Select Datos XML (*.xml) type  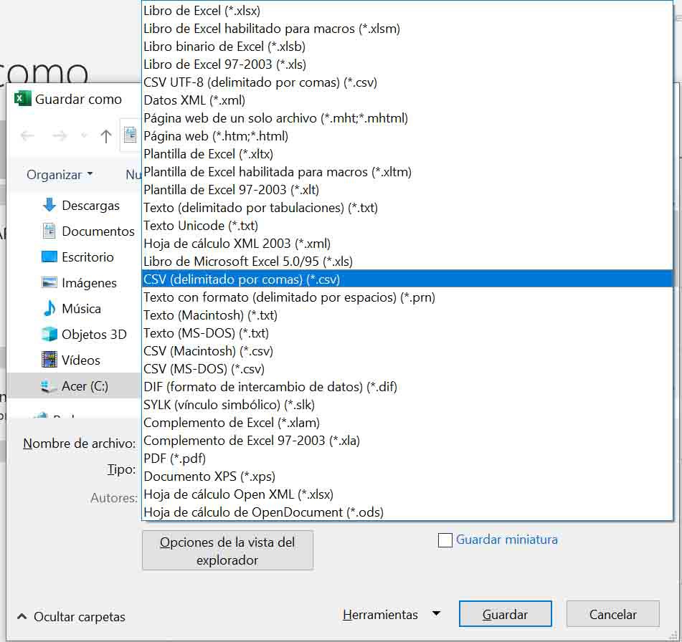point(407,100)
